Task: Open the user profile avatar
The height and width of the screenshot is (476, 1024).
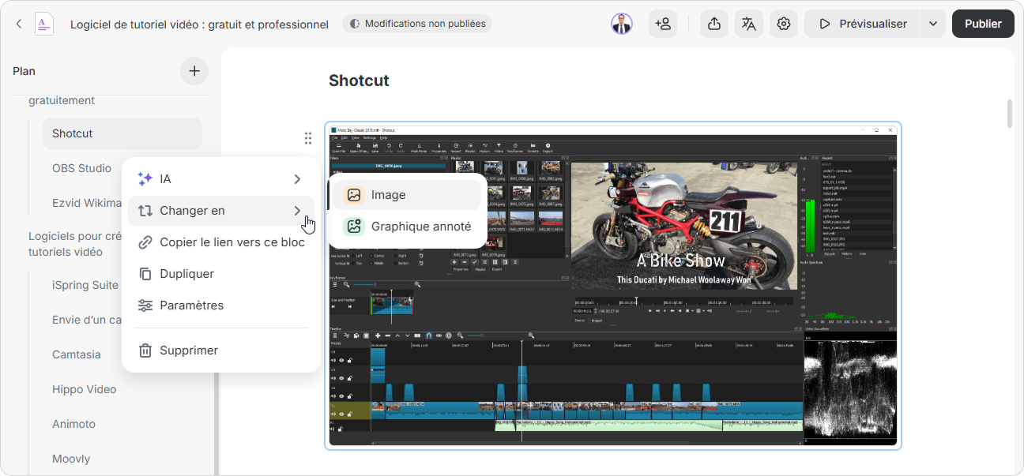Action: pos(622,24)
